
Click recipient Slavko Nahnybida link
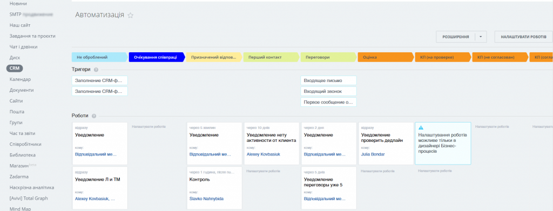(206, 199)
